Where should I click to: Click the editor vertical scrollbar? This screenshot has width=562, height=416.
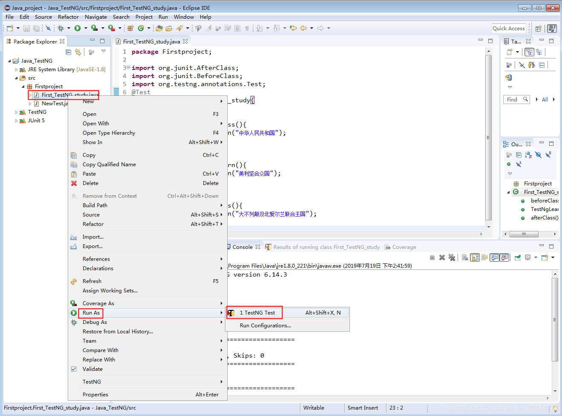489,137
